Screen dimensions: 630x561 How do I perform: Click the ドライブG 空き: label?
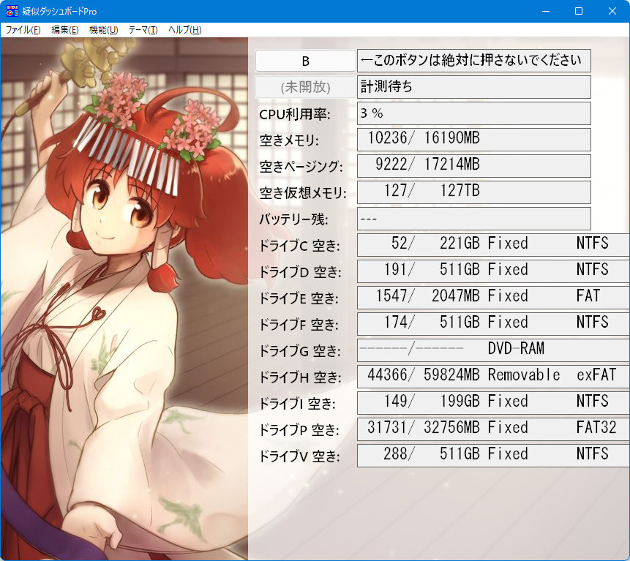(x=300, y=351)
